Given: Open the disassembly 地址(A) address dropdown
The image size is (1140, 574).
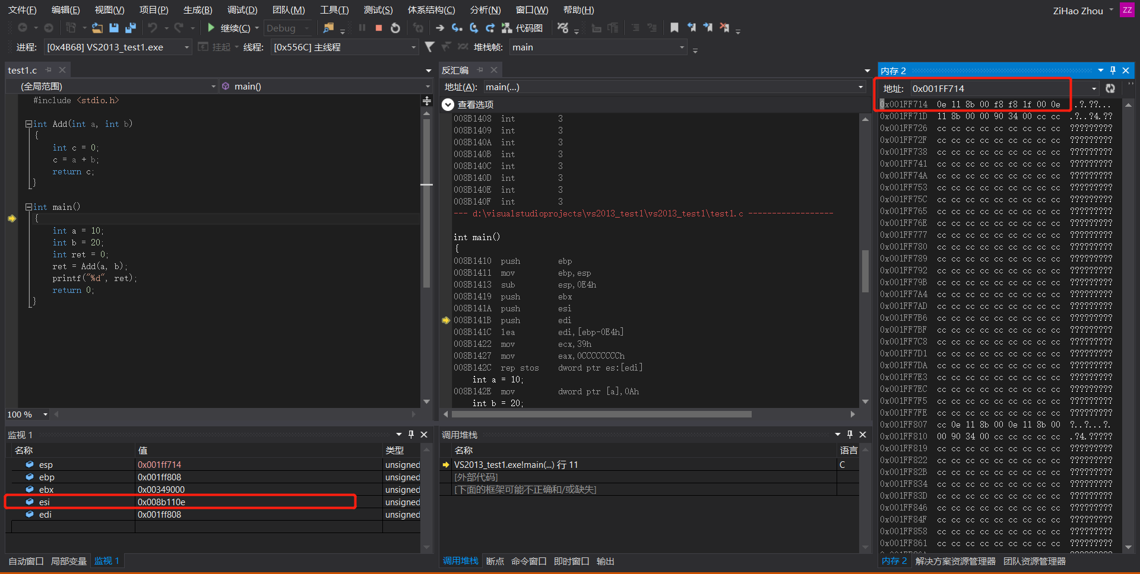Looking at the screenshot, I should click(860, 87).
